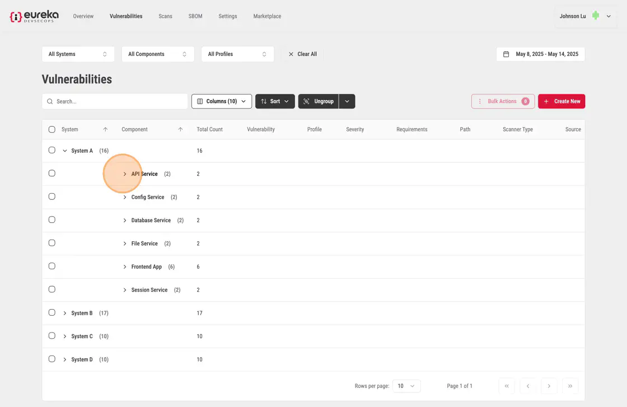Click the previous page arrow
The height and width of the screenshot is (407, 627).
(x=528, y=386)
